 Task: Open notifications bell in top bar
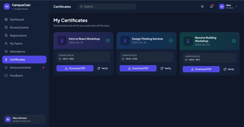pos(211,6)
